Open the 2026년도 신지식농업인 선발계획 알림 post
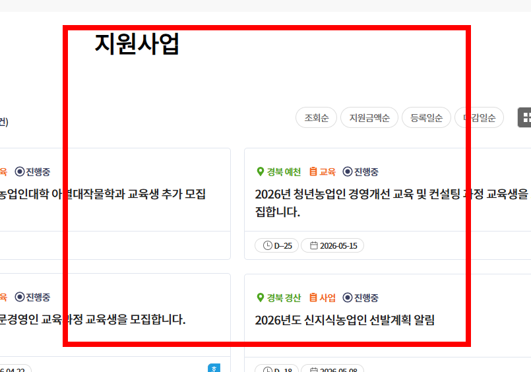 pyautogui.click(x=345, y=320)
